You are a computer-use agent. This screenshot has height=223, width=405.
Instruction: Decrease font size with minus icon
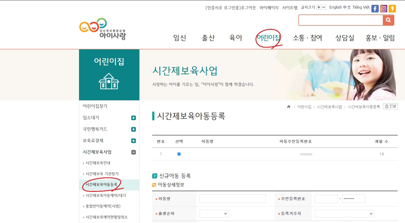tap(324, 7)
